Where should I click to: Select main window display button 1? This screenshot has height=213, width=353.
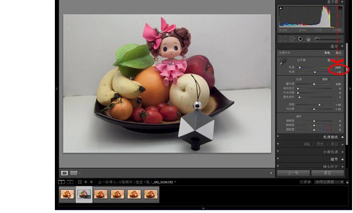coord(61,182)
